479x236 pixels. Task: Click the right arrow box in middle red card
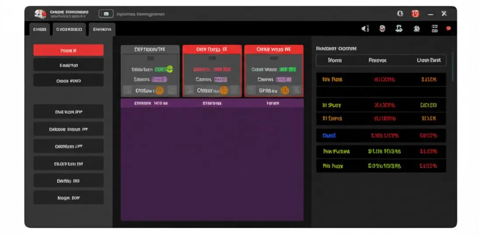tap(234, 90)
